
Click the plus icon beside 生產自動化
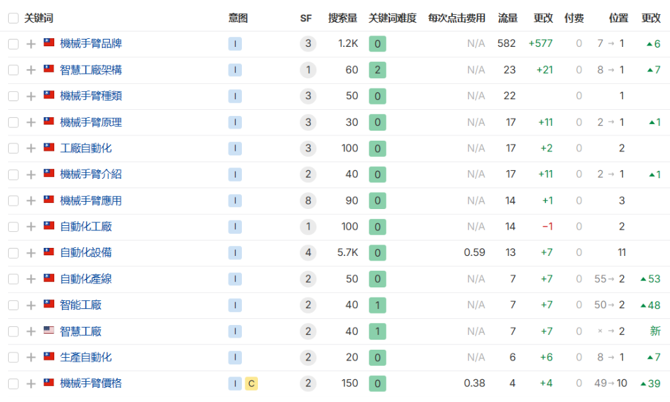31,357
